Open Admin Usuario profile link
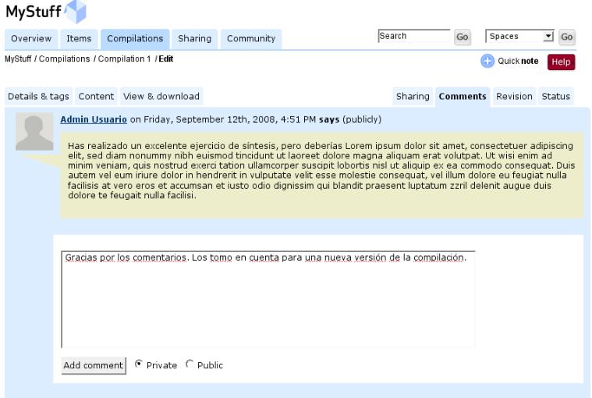The image size is (592, 398). click(94, 119)
